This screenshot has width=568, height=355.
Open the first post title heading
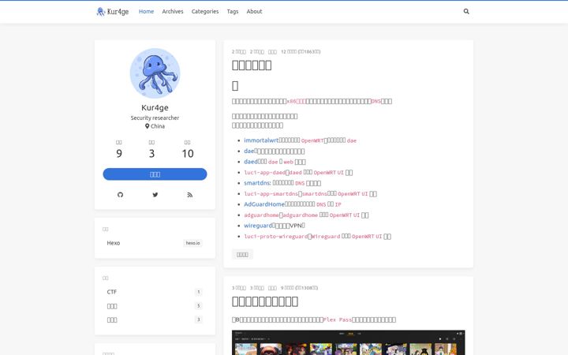[x=252, y=65]
